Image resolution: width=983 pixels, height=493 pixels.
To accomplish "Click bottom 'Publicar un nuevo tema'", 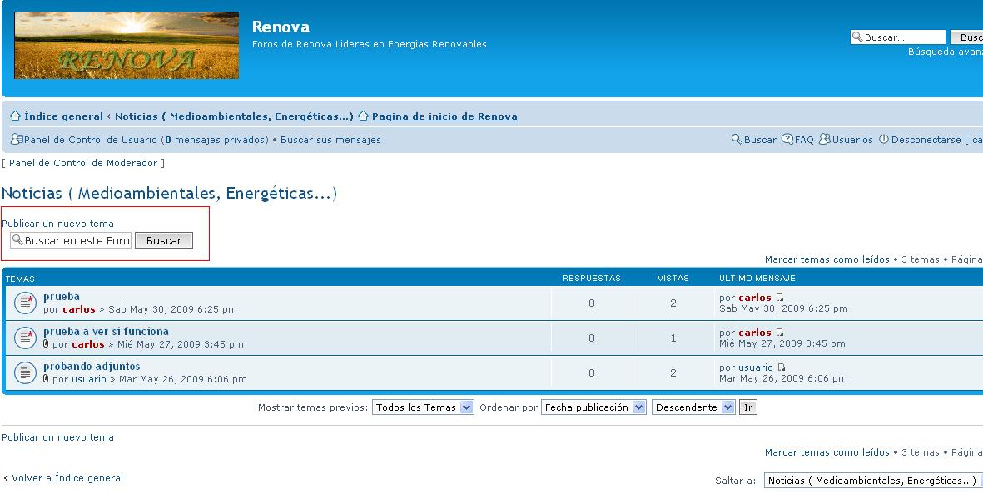I will [57, 437].
